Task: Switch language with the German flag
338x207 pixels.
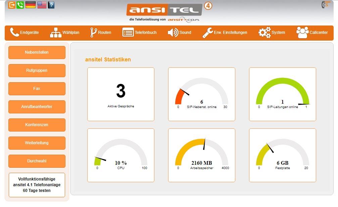Action: pyautogui.click(x=31, y=5)
